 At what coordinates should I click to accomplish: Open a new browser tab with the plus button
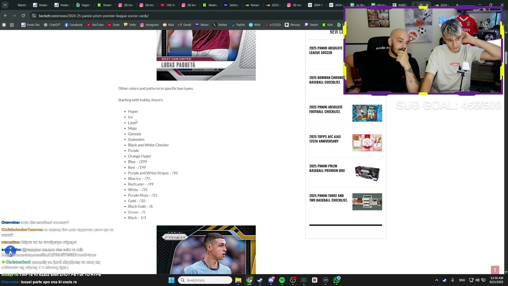pyautogui.click(x=457, y=5)
